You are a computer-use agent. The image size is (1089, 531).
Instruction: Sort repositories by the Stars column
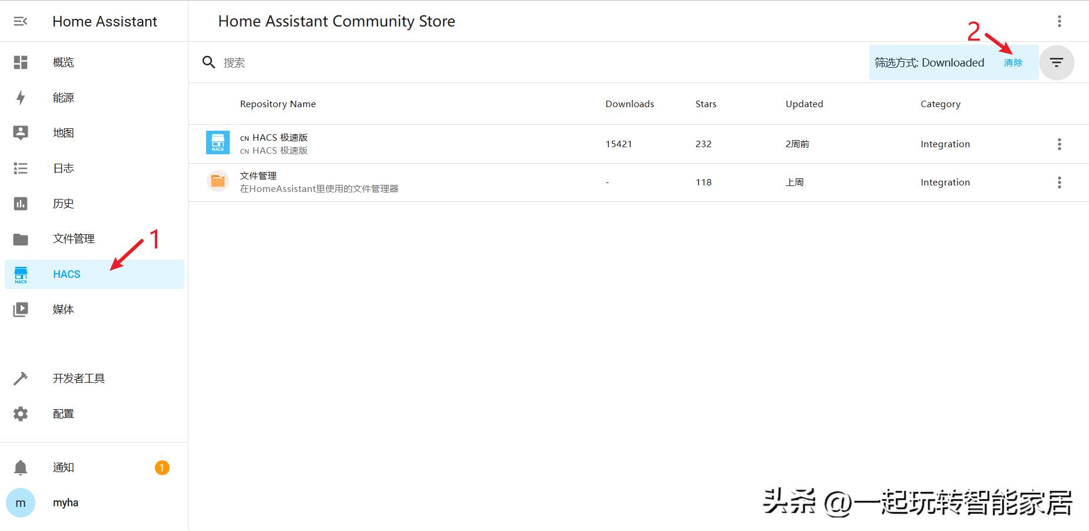705,104
